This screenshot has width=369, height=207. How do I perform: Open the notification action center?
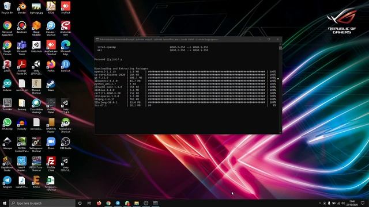(x=363, y=203)
